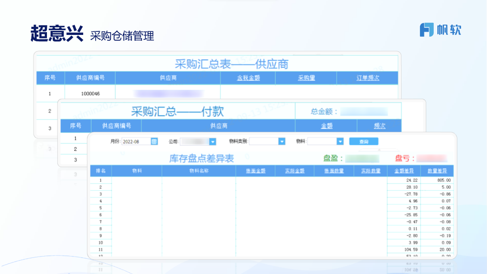Click the 供应商编号 header in the supplier summary table

tap(90, 78)
